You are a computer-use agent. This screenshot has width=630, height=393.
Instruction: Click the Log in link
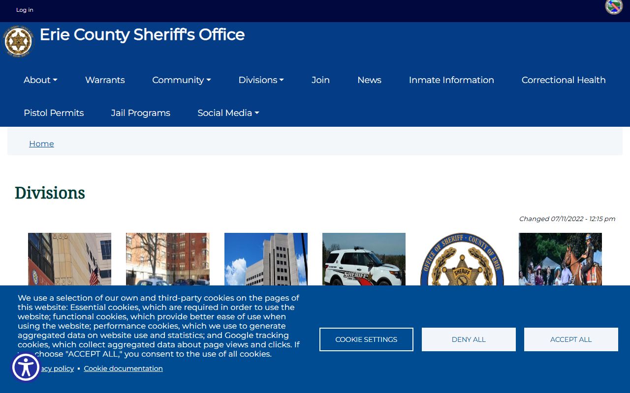pyautogui.click(x=25, y=10)
